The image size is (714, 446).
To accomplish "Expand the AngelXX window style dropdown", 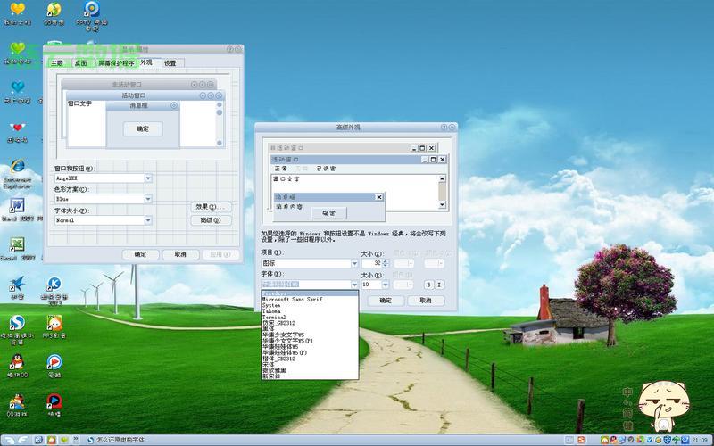I will coord(148,178).
